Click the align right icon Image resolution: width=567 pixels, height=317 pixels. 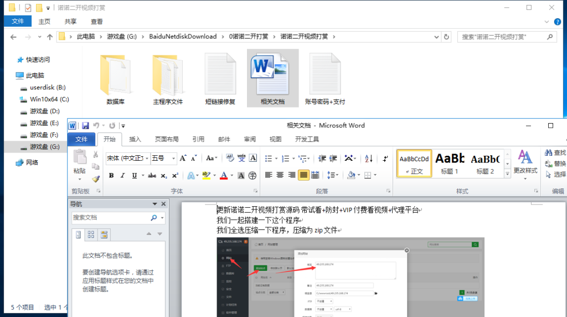pyautogui.click(x=291, y=175)
